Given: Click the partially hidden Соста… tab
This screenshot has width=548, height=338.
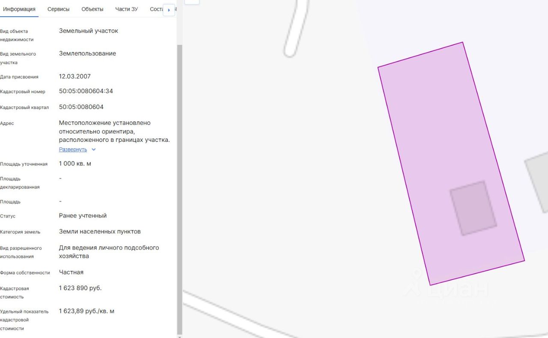Looking at the screenshot, I should coord(156,9).
